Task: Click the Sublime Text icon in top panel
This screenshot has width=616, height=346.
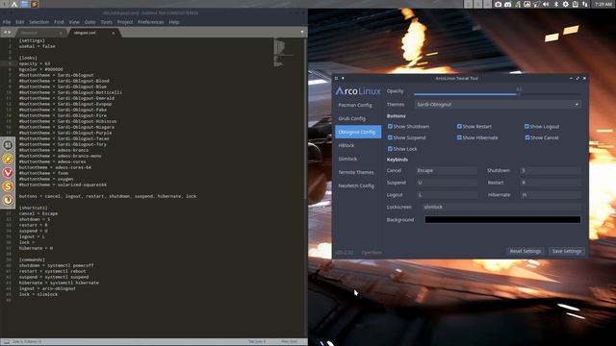Action: [x=35, y=4]
